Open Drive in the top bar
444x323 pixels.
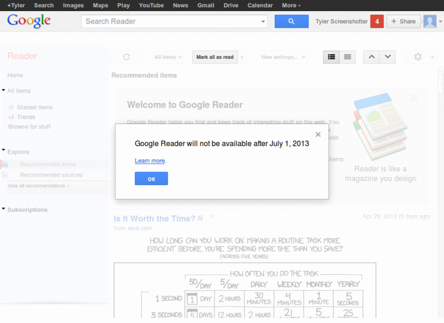tap(231, 6)
